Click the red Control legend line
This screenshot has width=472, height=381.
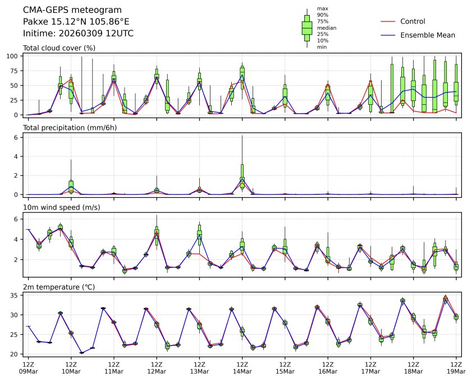click(388, 22)
